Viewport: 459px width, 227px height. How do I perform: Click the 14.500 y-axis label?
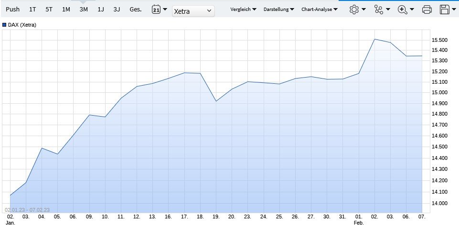(439, 147)
